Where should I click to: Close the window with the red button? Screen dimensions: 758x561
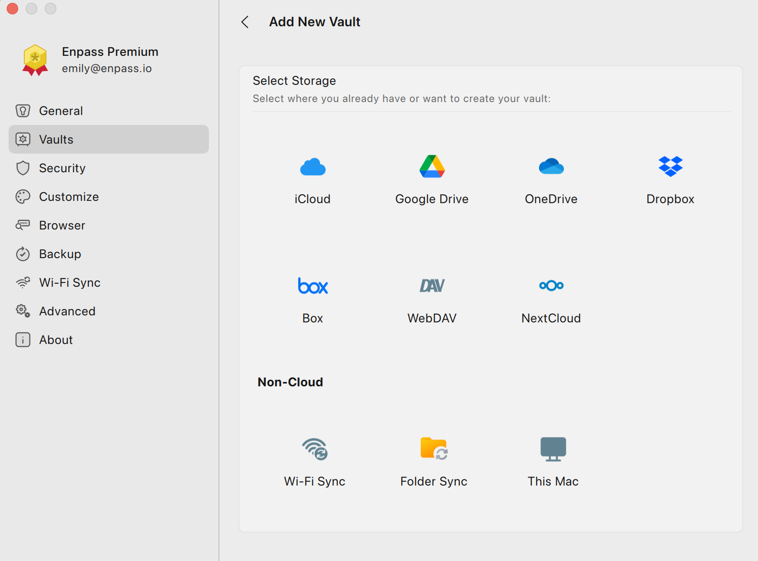click(12, 9)
